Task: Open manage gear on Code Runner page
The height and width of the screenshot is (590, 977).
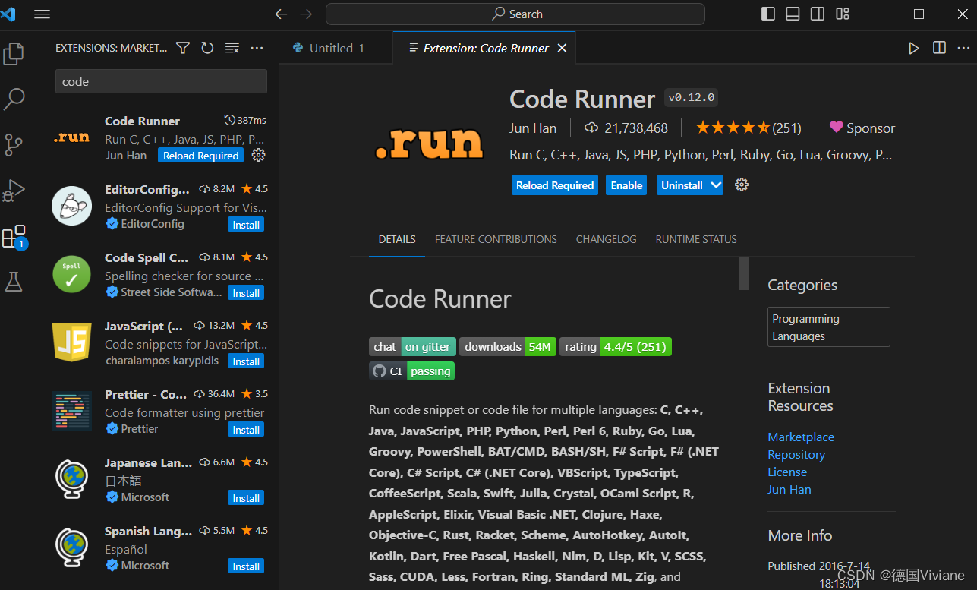Action: (x=742, y=185)
